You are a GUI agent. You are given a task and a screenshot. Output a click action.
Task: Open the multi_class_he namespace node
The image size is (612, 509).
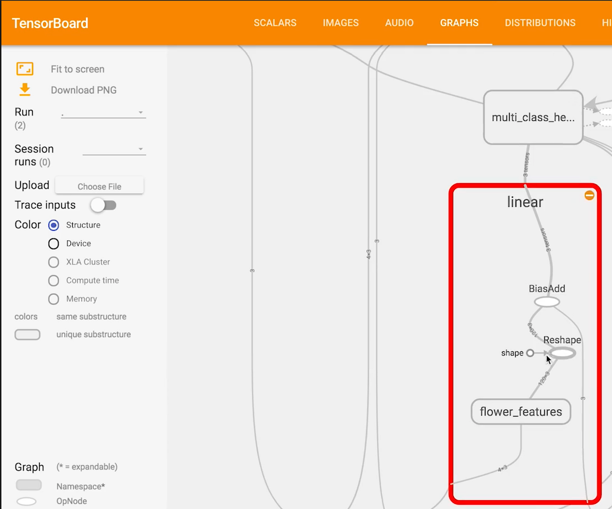click(532, 117)
